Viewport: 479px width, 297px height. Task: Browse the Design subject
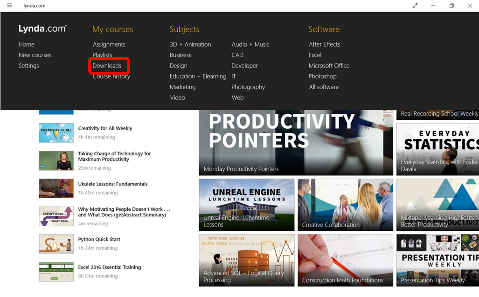tap(179, 66)
